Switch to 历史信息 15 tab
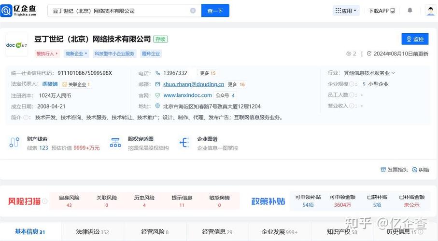Viewport: 438px width, 241px height. point(404,231)
